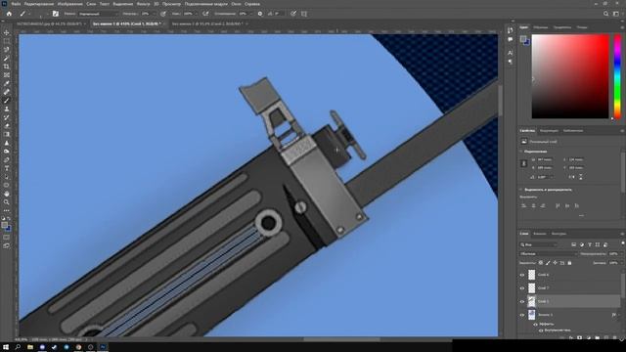This screenshot has width=626, height=352.
Task: Select the Blur tool
Action: 7,143
